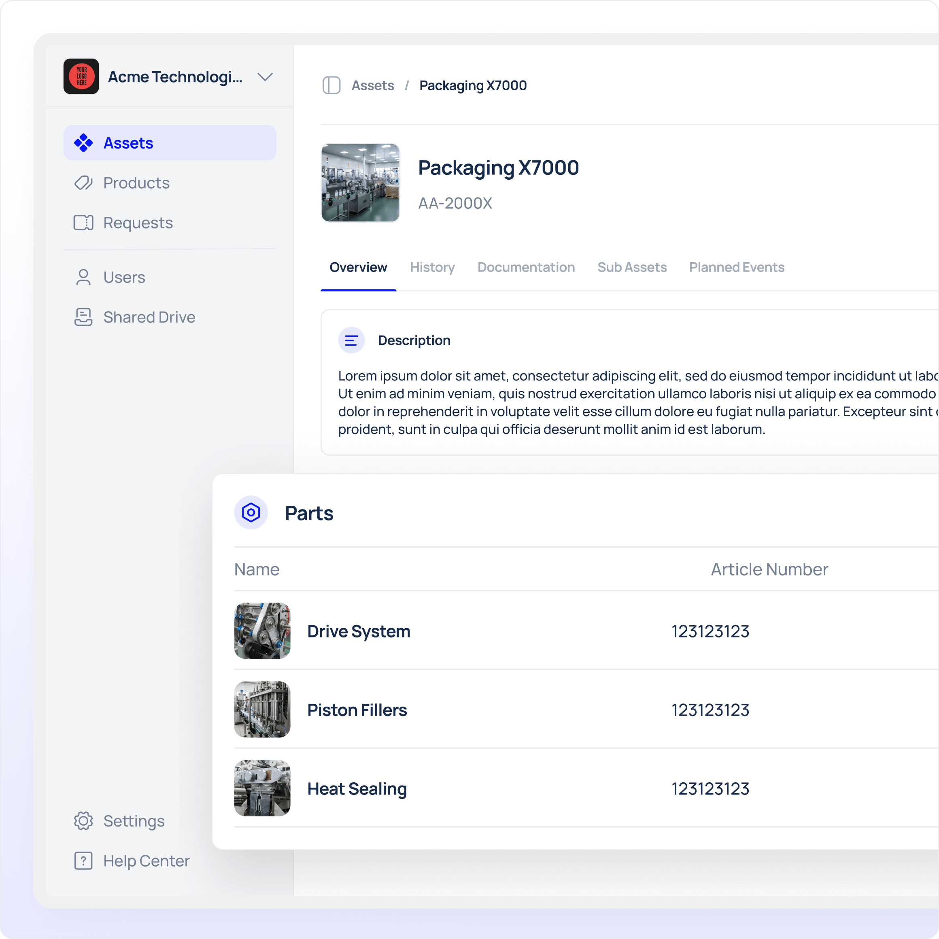Click the Piston Fillers thumbnail image
This screenshot has height=939, width=939.
pos(262,710)
